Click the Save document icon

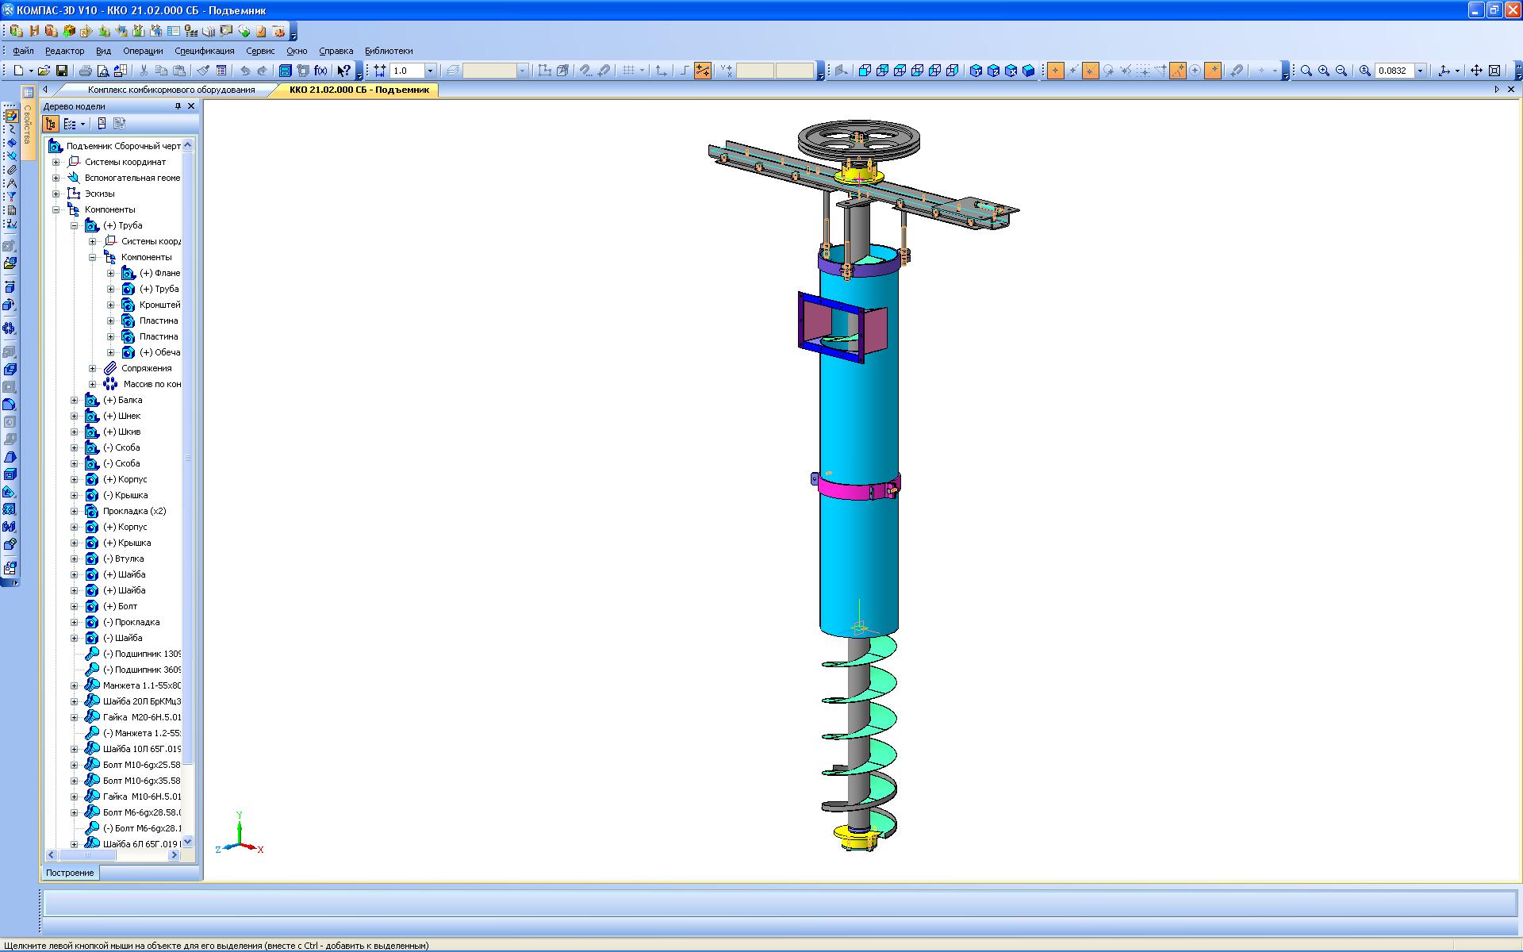[x=61, y=71]
